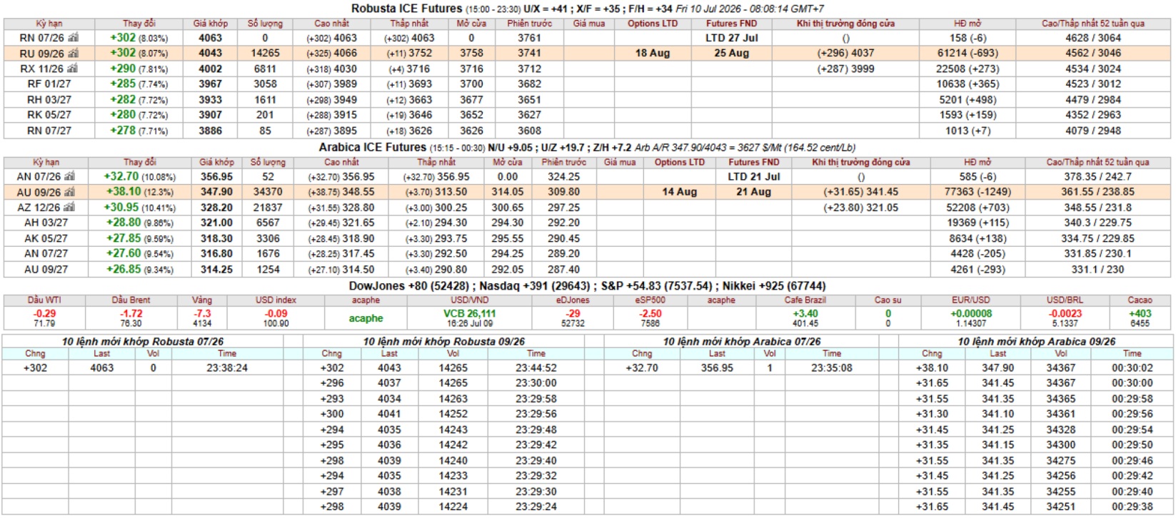1176x518 pixels.
Task: Click the Arabica ICE Futures heading
Action: pos(372,147)
